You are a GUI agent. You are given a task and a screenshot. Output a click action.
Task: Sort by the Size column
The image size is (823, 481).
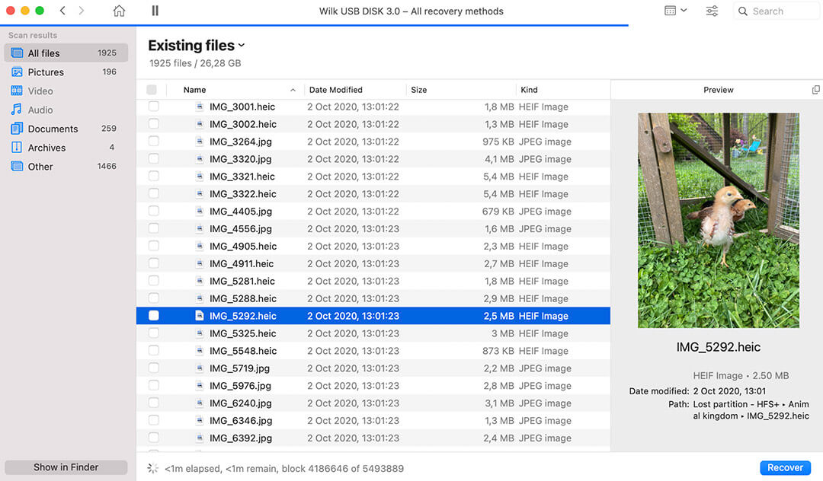pos(419,90)
